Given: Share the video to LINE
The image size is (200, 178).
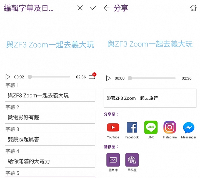Looking at the screenshot, I should coord(151,130).
